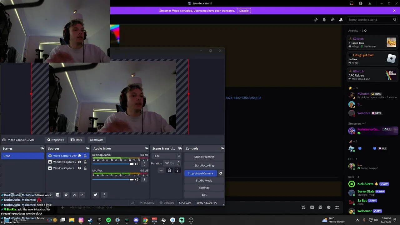This screenshot has height=225, width=400.
Task: Adjust Desktop Audio volume slider
Action: (x=113, y=164)
